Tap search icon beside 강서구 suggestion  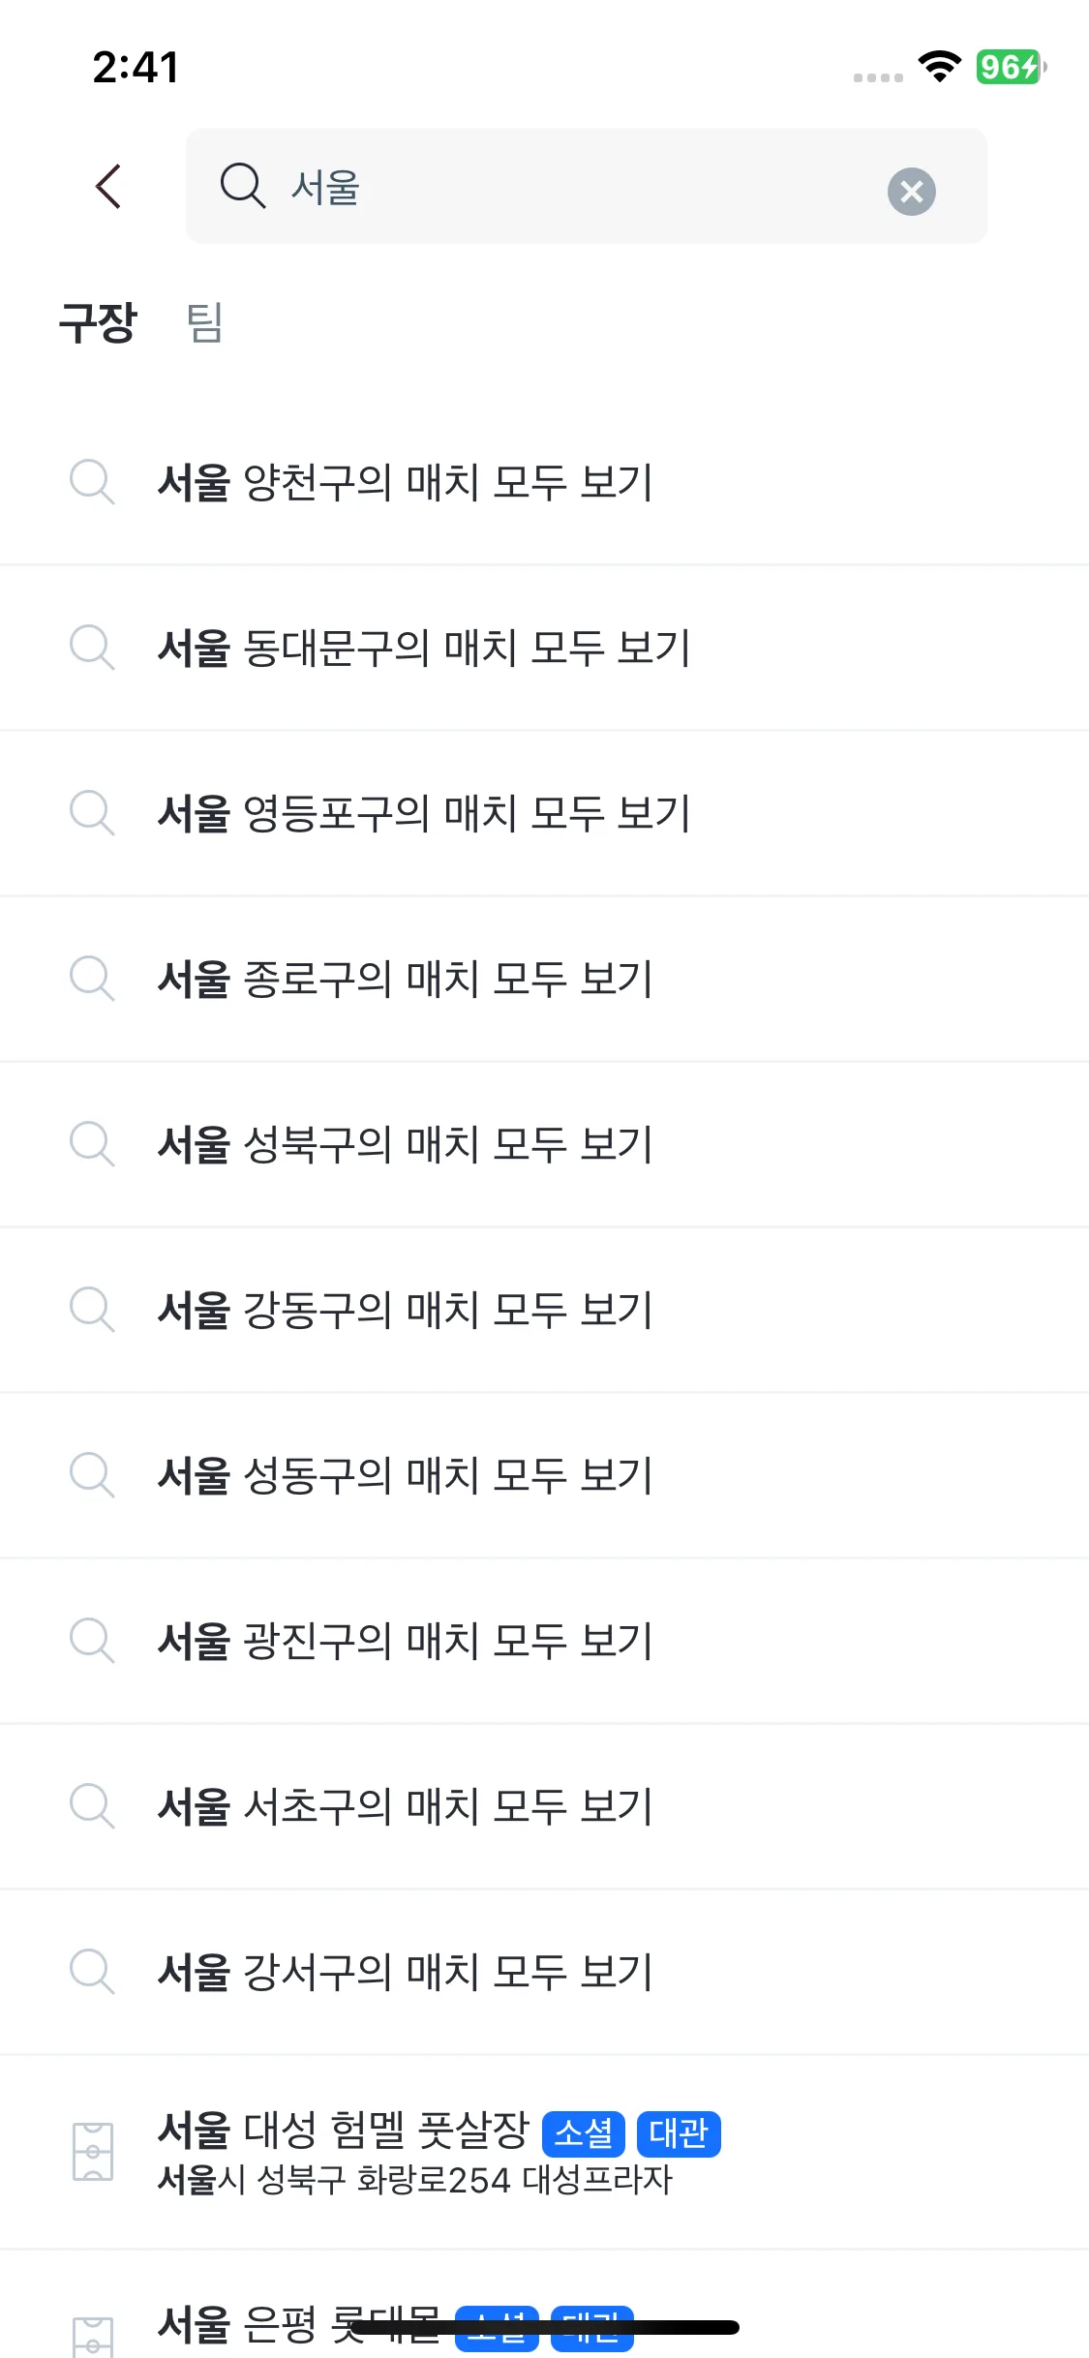point(92,1971)
